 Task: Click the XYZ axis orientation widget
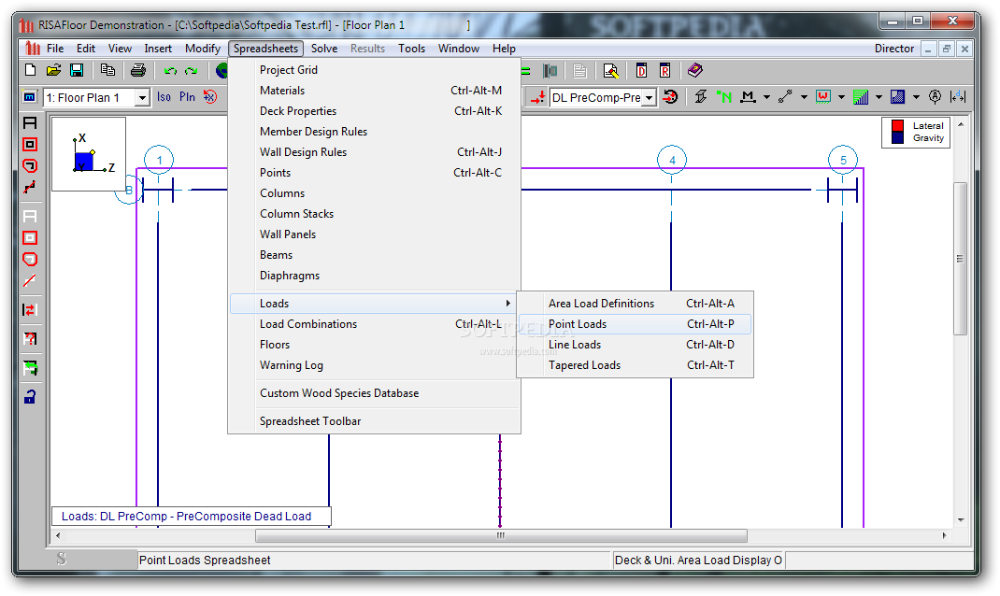(x=89, y=153)
